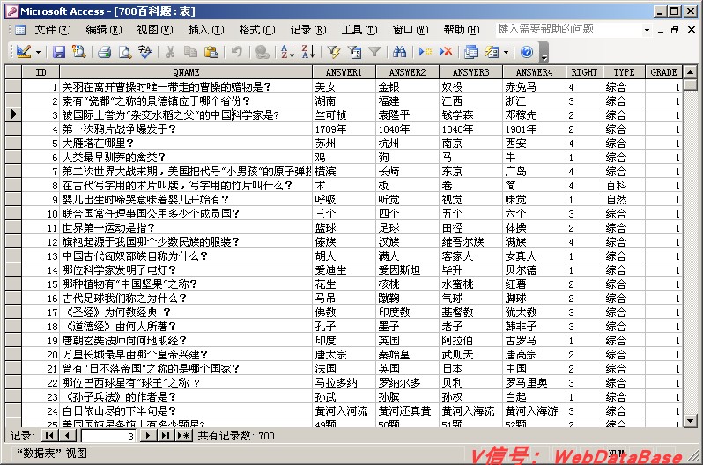The height and width of the screenshot is (465, 703).
Task: Sort Descending with the Z-A icon
Action: click(308, 52)
